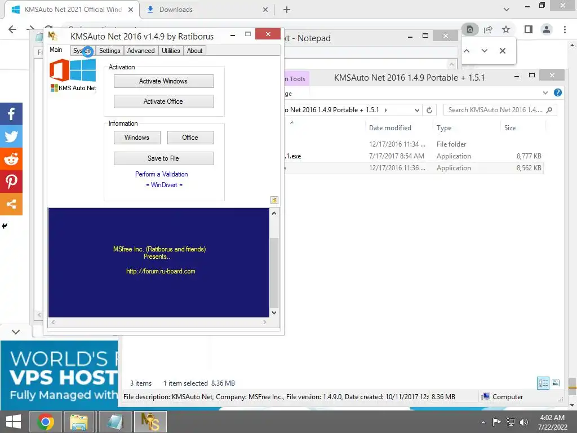Open the Perform a Validation link
Image resolution: width=577 pixels, height=433 pixels.
click(x=162, y=174)
